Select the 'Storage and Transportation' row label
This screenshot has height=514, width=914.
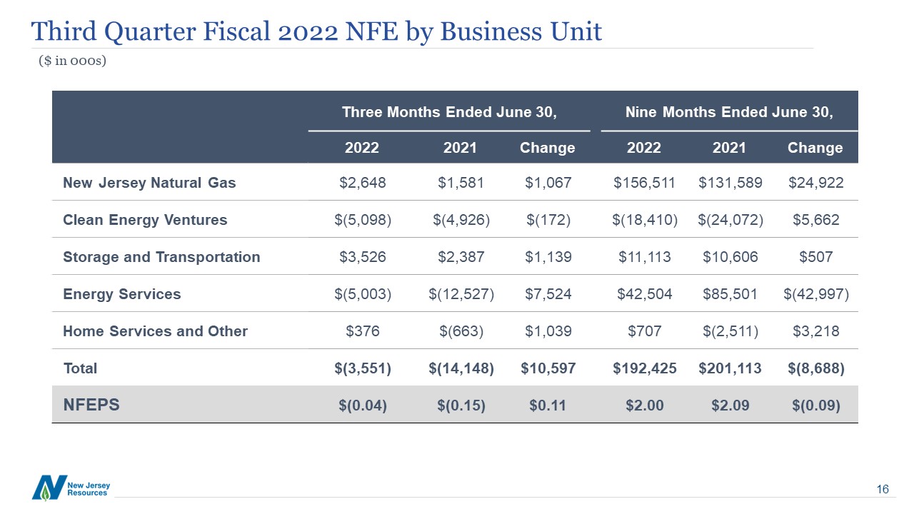point(161,257)
